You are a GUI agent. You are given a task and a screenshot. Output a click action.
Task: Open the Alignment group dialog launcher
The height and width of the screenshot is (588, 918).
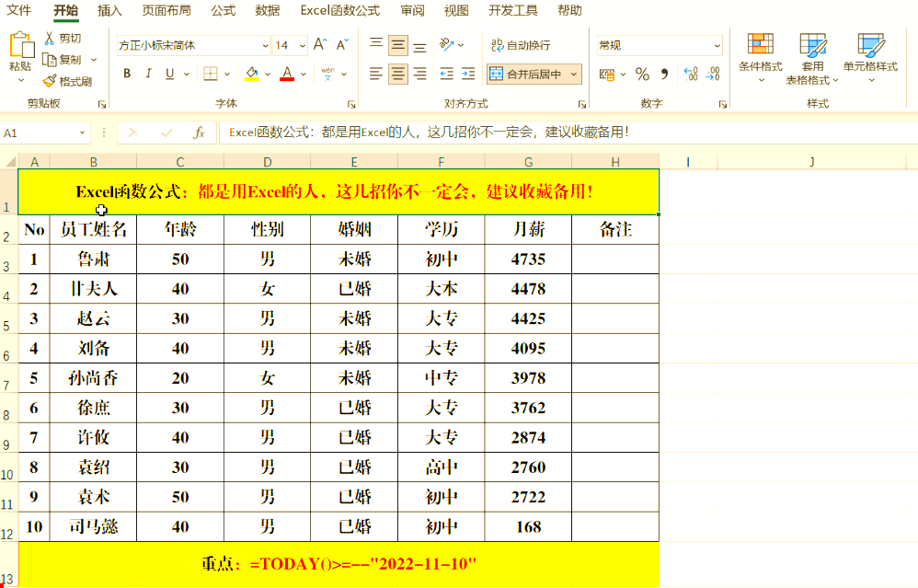pos(582,104)
